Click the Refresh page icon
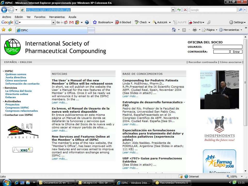The height and width of the screenshot is (186, 248). click(179, 10)
